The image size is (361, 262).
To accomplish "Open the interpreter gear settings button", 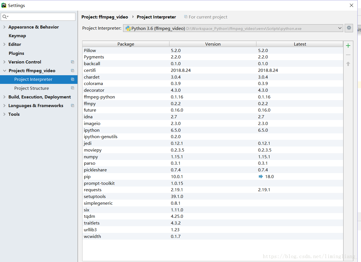I will coord(349,28).
